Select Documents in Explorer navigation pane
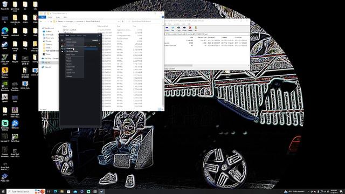The image size is (345, 194). [x=50, y=38]
